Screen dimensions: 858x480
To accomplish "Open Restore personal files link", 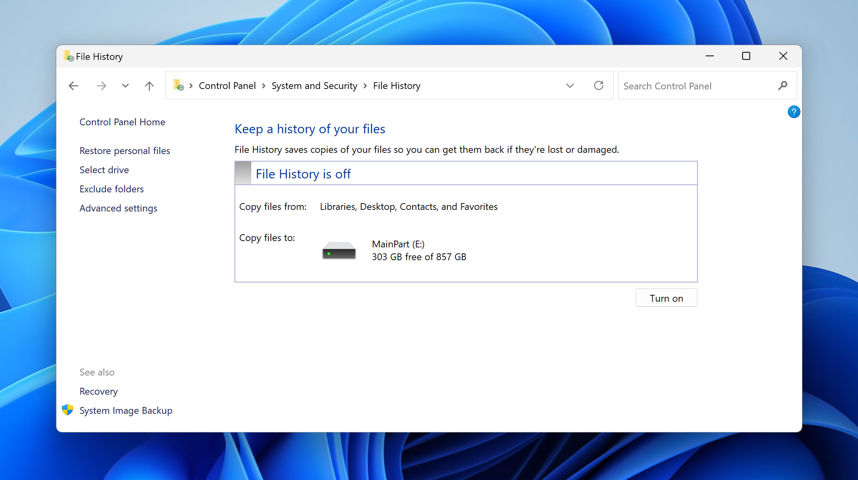I will (125, 150).
